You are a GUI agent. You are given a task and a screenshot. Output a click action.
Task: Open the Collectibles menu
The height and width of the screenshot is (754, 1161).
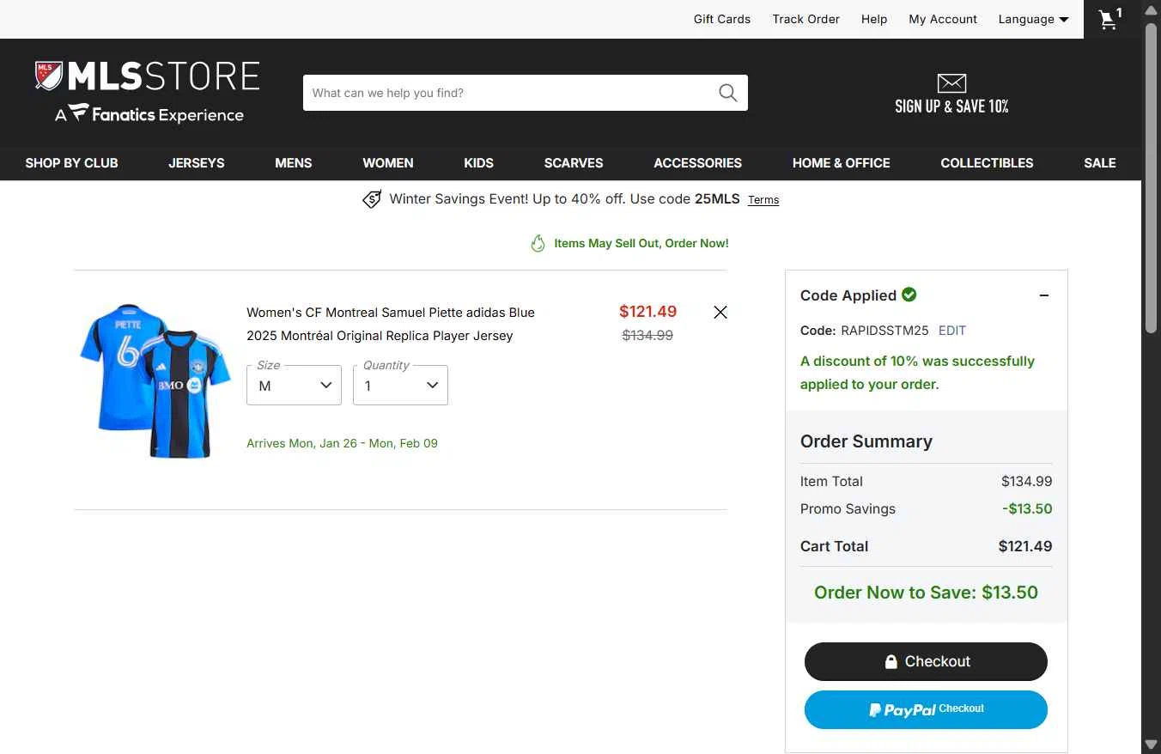[988, 163]
